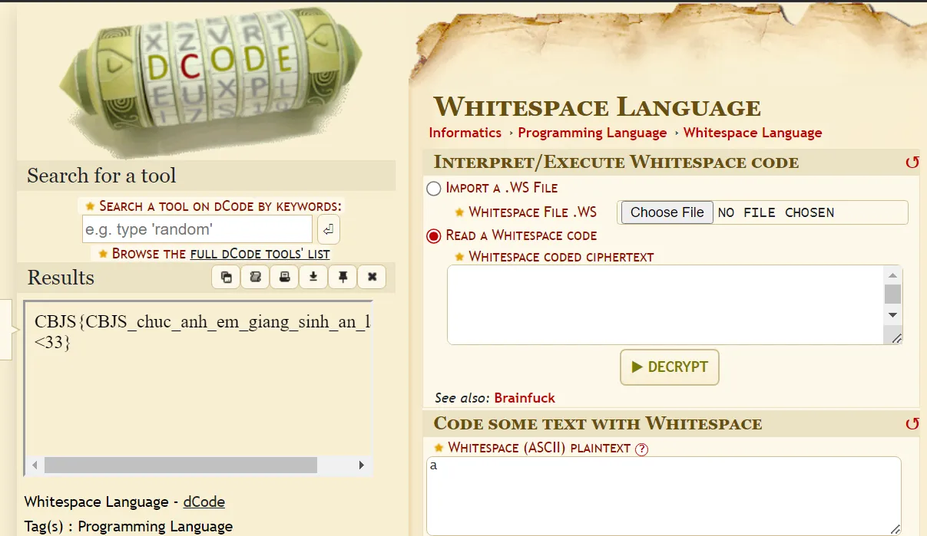Open the plaintext help question mark
Image resolution: width=927 pixels, height=536 pixels.
642,449
